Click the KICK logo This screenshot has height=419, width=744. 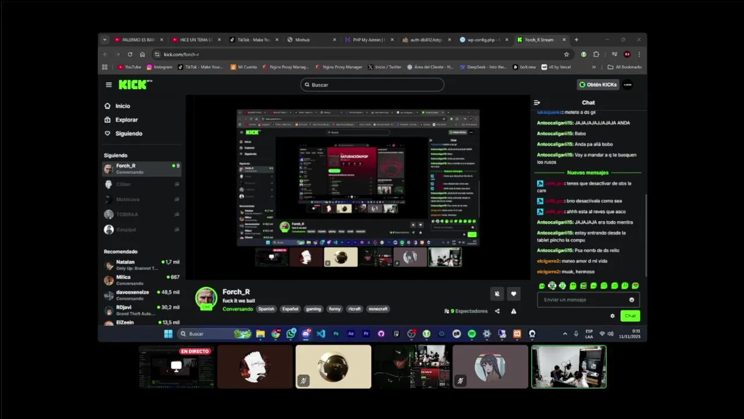[135, 84]
